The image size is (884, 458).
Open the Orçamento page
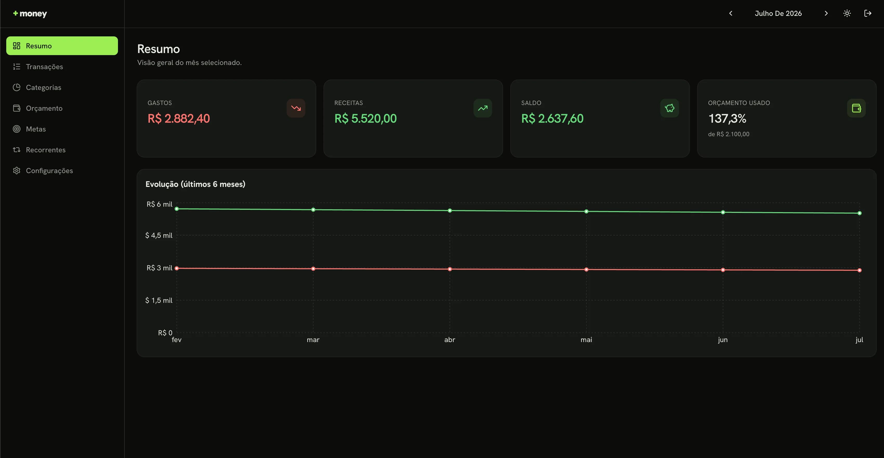pos(62,108)
